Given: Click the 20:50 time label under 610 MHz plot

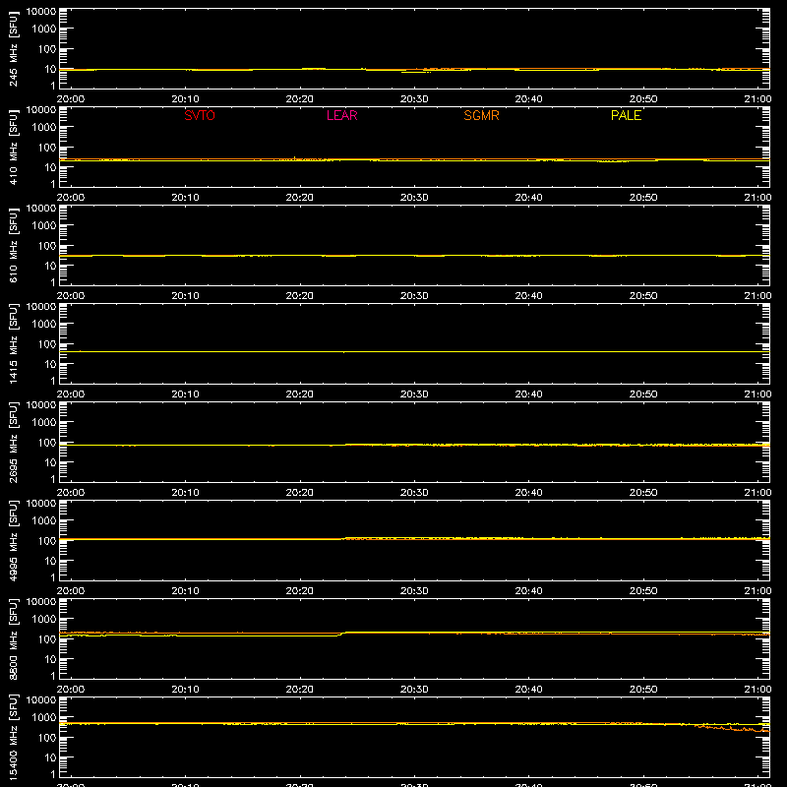Looking at the screenshot, I should coord(643,296).
